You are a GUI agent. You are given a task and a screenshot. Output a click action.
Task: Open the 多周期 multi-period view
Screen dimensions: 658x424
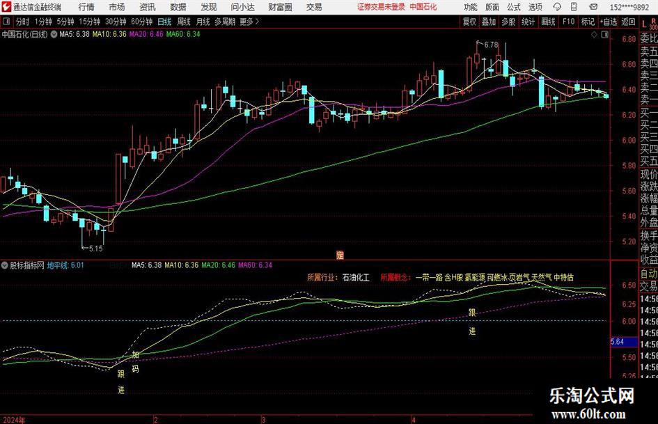click(x=225, y=22)
